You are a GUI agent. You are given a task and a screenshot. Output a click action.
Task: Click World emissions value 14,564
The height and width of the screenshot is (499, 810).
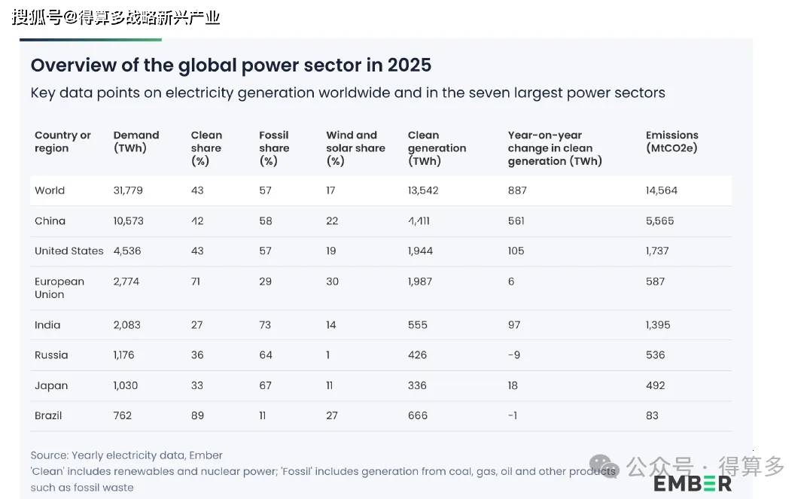(x=661, y=190)
